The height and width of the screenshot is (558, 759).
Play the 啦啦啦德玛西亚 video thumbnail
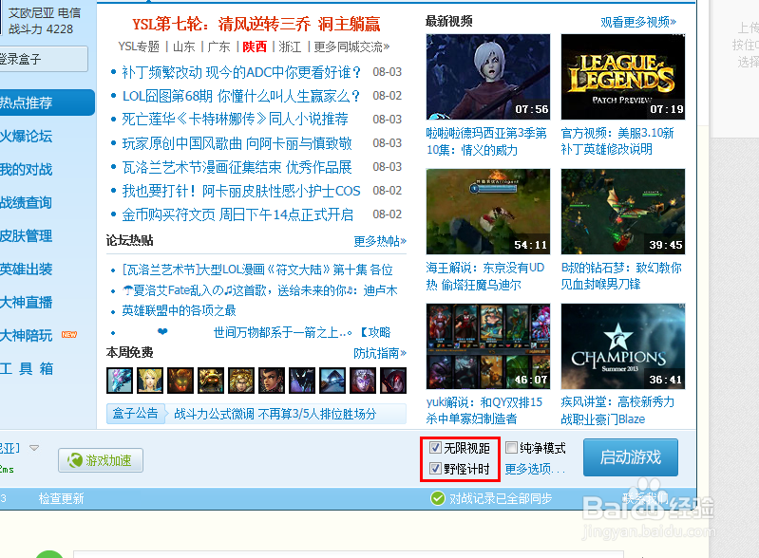coord(488,77)
